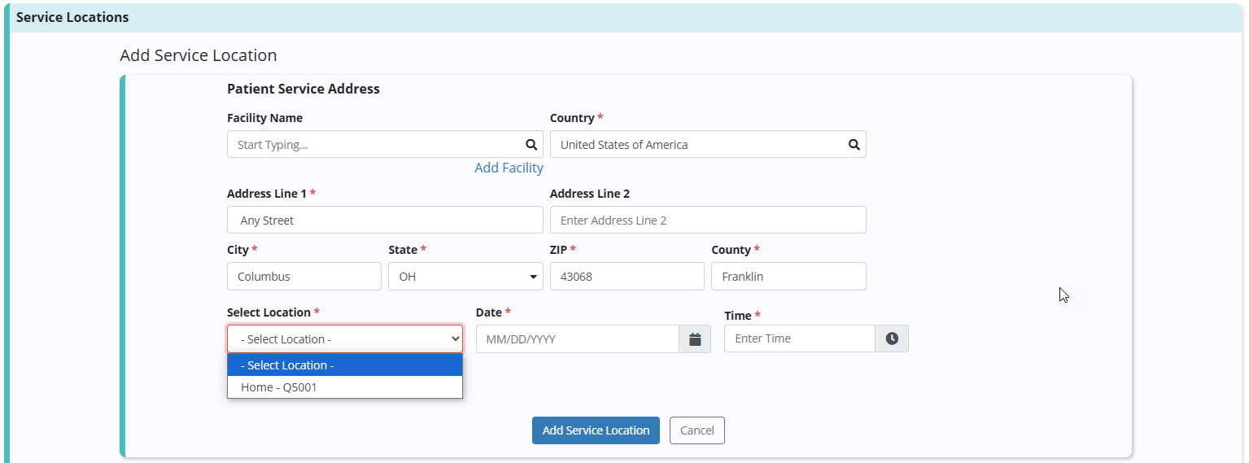The image size is (1249, 463).
Task: Follow the Add Facility link
Action: pyautogui.click(x=509, y=168)
